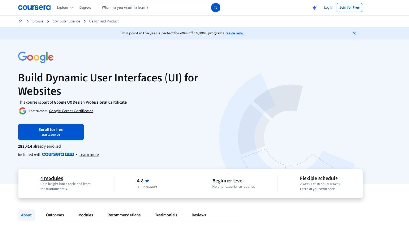Click the Coursera Plus logo

58,154
